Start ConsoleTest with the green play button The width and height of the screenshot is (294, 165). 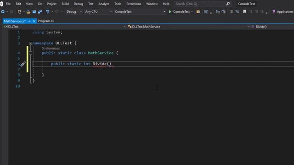coord(170,11)
